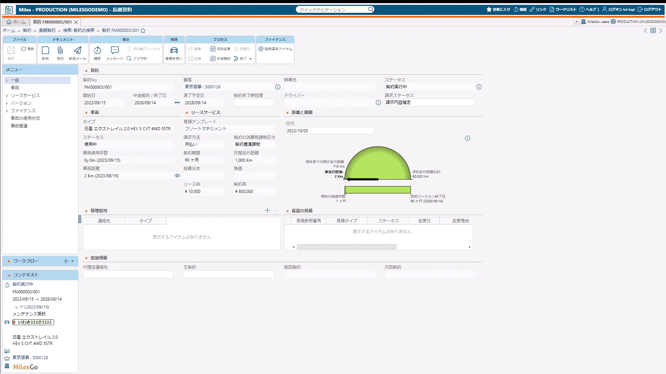Open the 履歴 history clock icon
This screenshot has height=374, width=666.
point(97,51)
